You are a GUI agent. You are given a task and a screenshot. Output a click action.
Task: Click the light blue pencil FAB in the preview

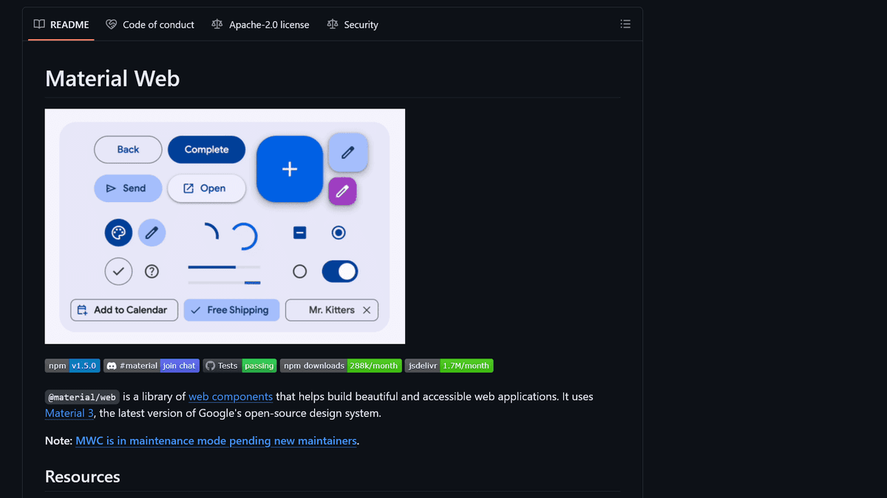pyautogui.click(x=348, y=152)
